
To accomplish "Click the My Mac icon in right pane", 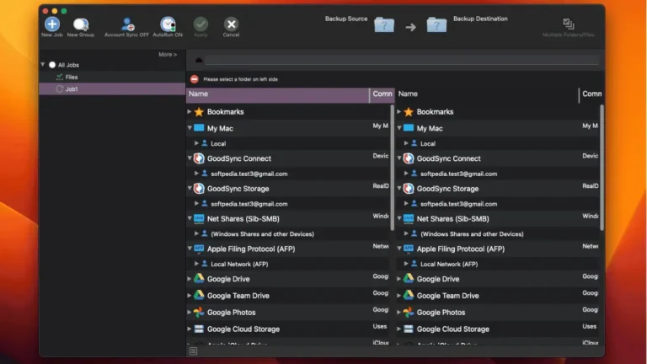I will pyautogui.click(x=409, y=128).
